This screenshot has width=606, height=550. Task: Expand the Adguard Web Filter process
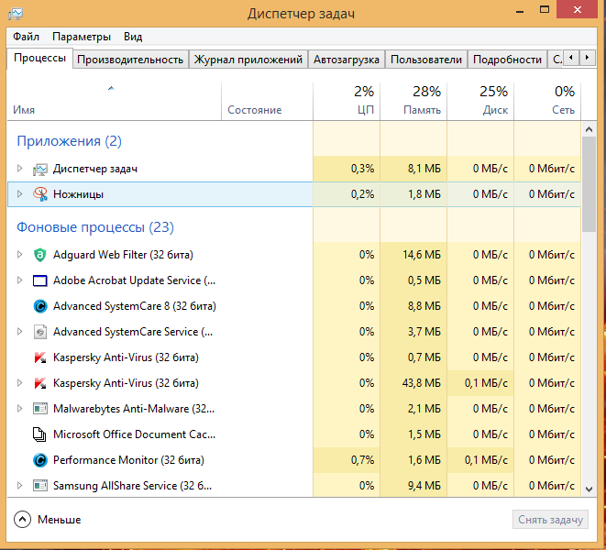click(19, 255)
